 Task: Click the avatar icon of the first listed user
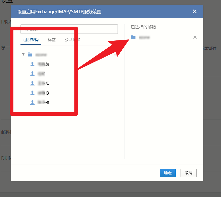click(x=32, y=64)
